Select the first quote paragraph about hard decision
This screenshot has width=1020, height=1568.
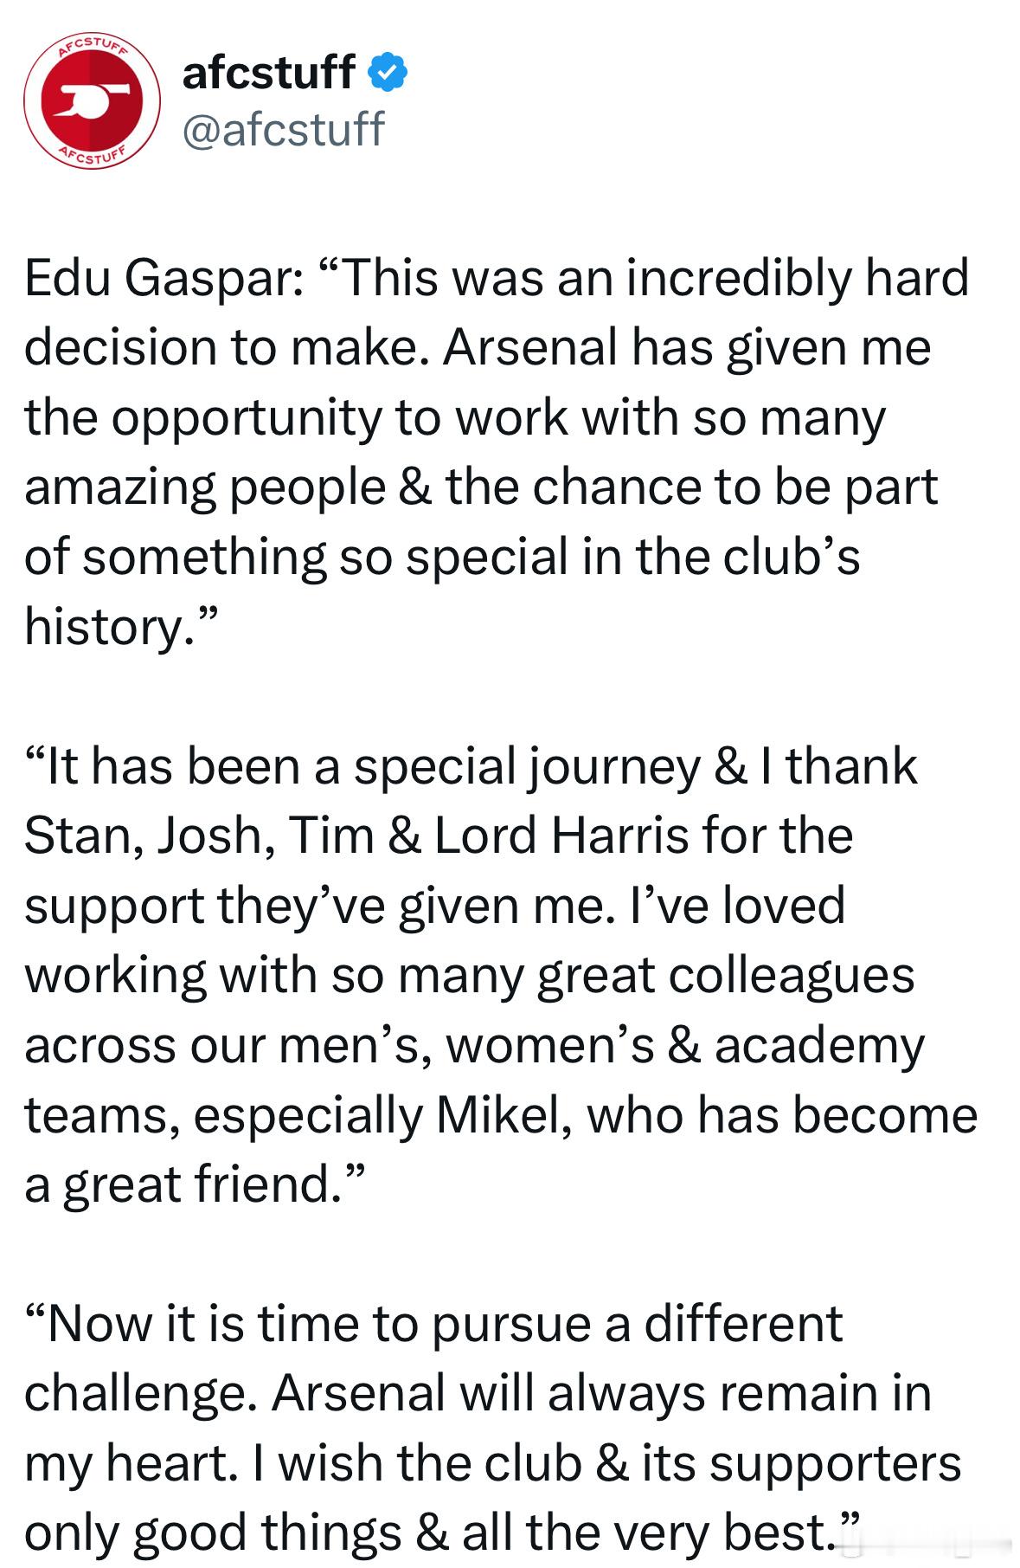(x=497, y=452)
